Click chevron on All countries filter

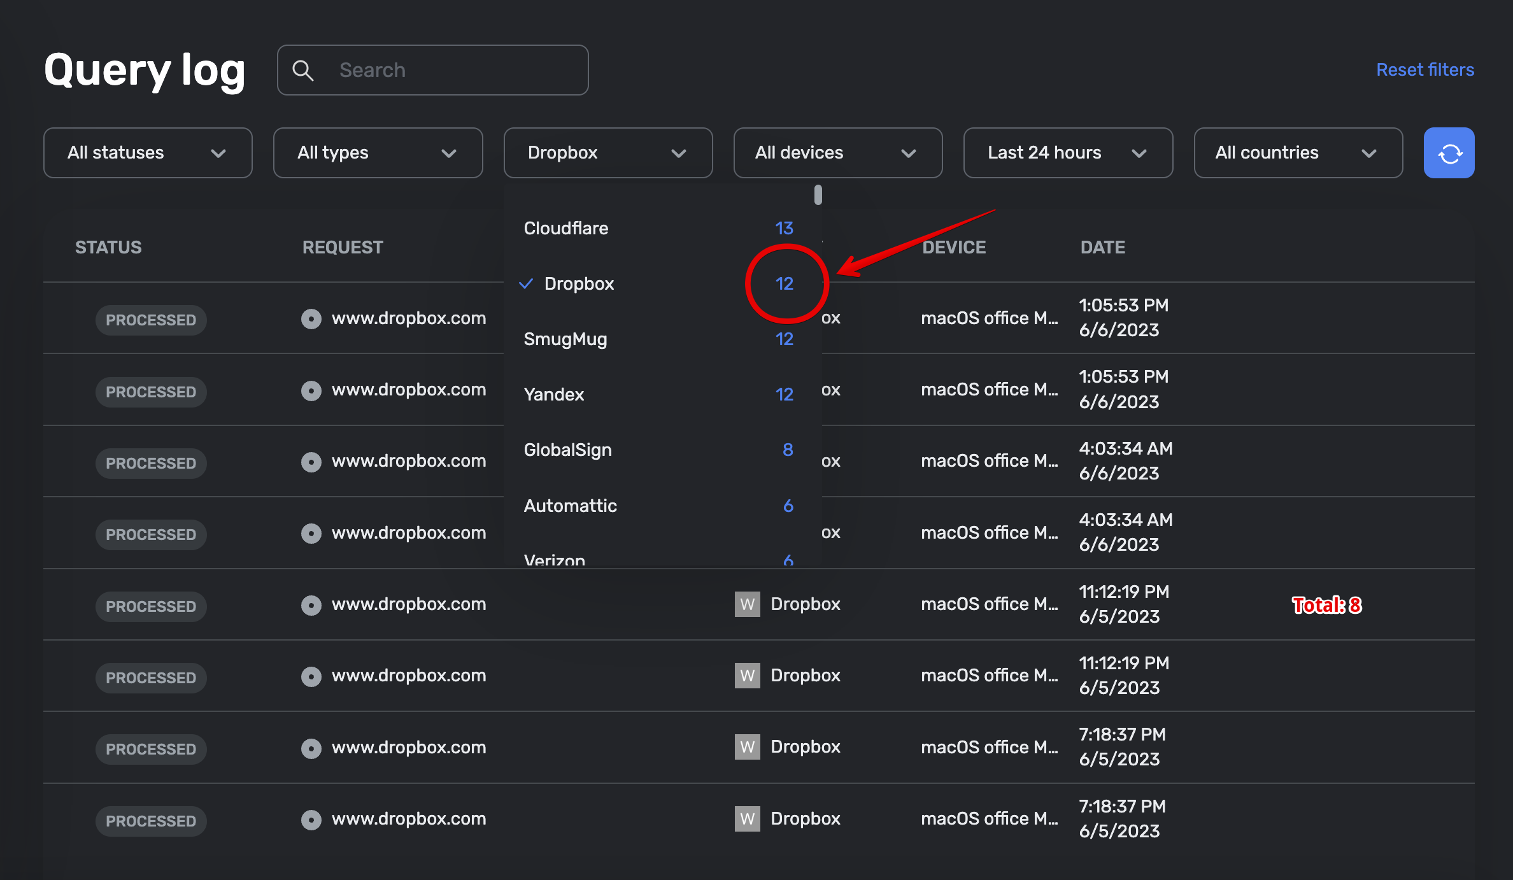click(x=1369, y=153)
